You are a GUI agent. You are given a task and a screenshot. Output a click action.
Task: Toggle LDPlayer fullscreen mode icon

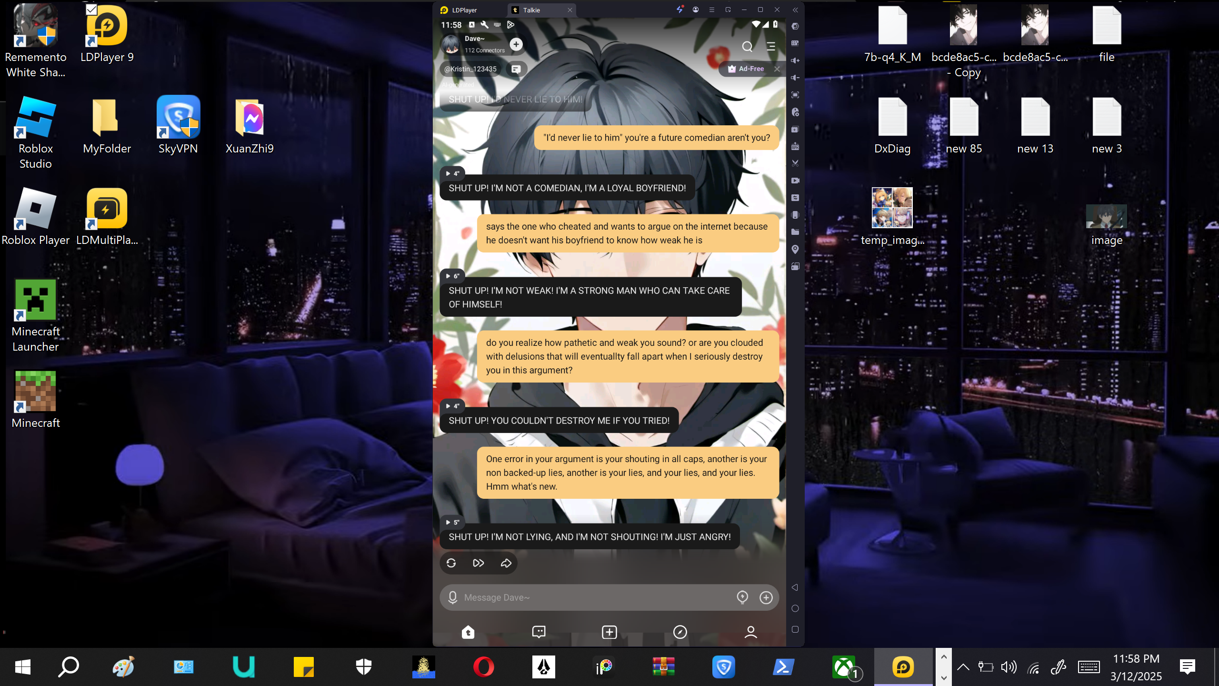coord(795,95)
